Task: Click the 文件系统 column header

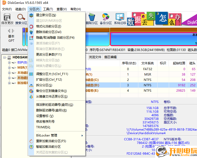Action: pos(148,63)
